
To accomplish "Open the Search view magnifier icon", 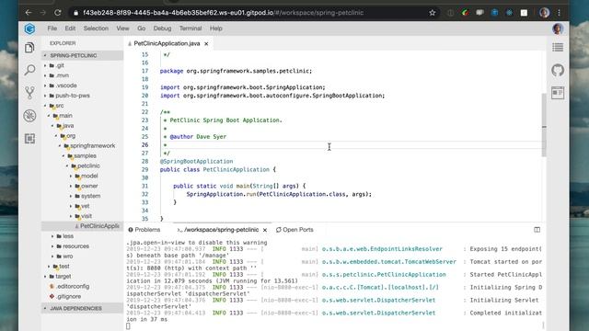I will [29, 70].
